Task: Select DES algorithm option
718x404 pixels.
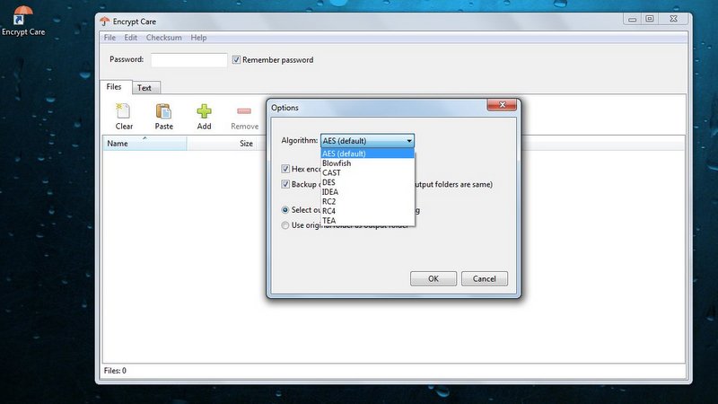Action: pos(368,182)
